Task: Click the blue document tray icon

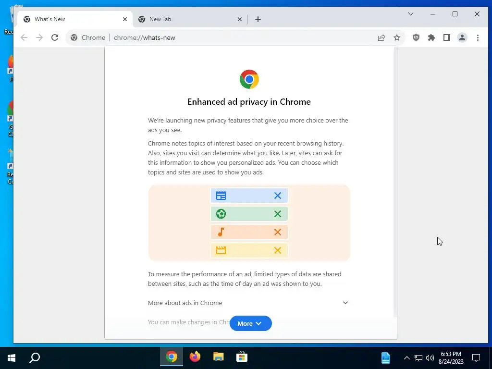Action: pos(386,357)
